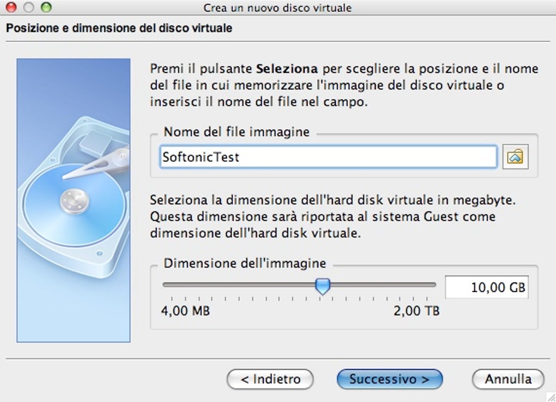Click the Nome del file immagine label
The width and height of the screenshot is (556, 402).
tap(237, 132)
